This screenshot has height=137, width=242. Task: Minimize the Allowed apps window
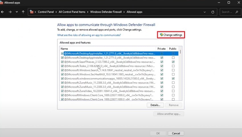coord(219,3)
